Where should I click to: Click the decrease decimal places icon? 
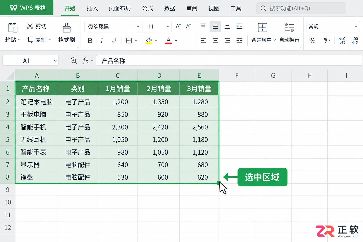click(x=355, y=41)
